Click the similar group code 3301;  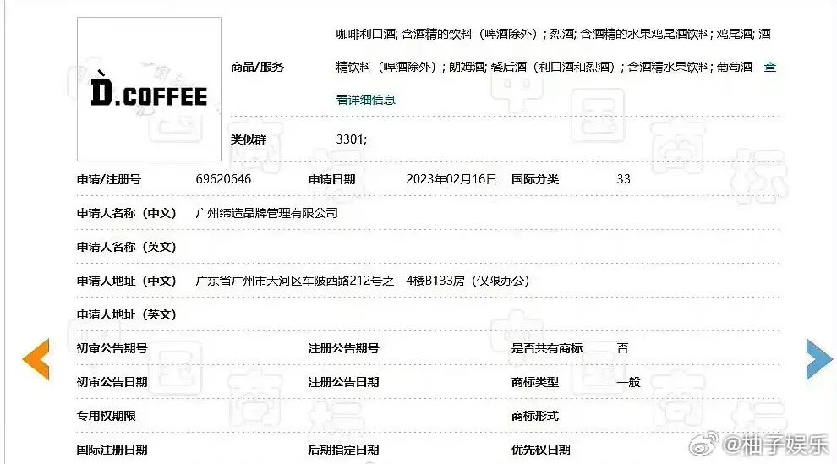[x=351, y=139]
